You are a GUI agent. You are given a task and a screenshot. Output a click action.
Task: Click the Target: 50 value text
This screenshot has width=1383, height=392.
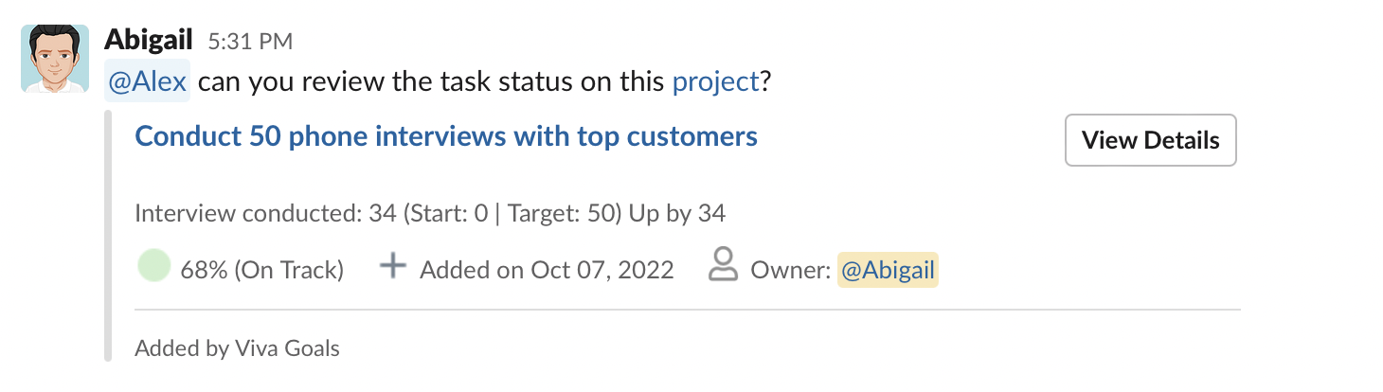pos(561,213)
